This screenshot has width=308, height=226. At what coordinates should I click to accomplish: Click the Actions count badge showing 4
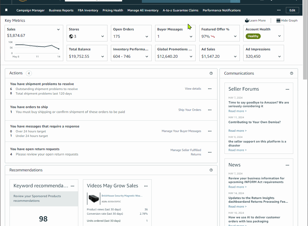[x=29, y=73]
